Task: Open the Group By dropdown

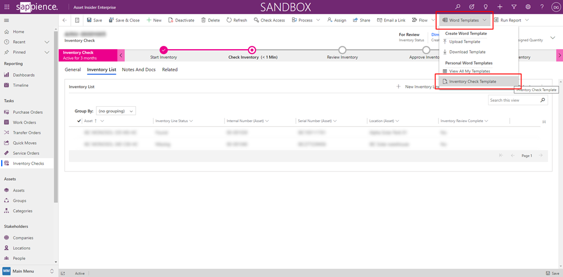Action: tap(116, 111)
